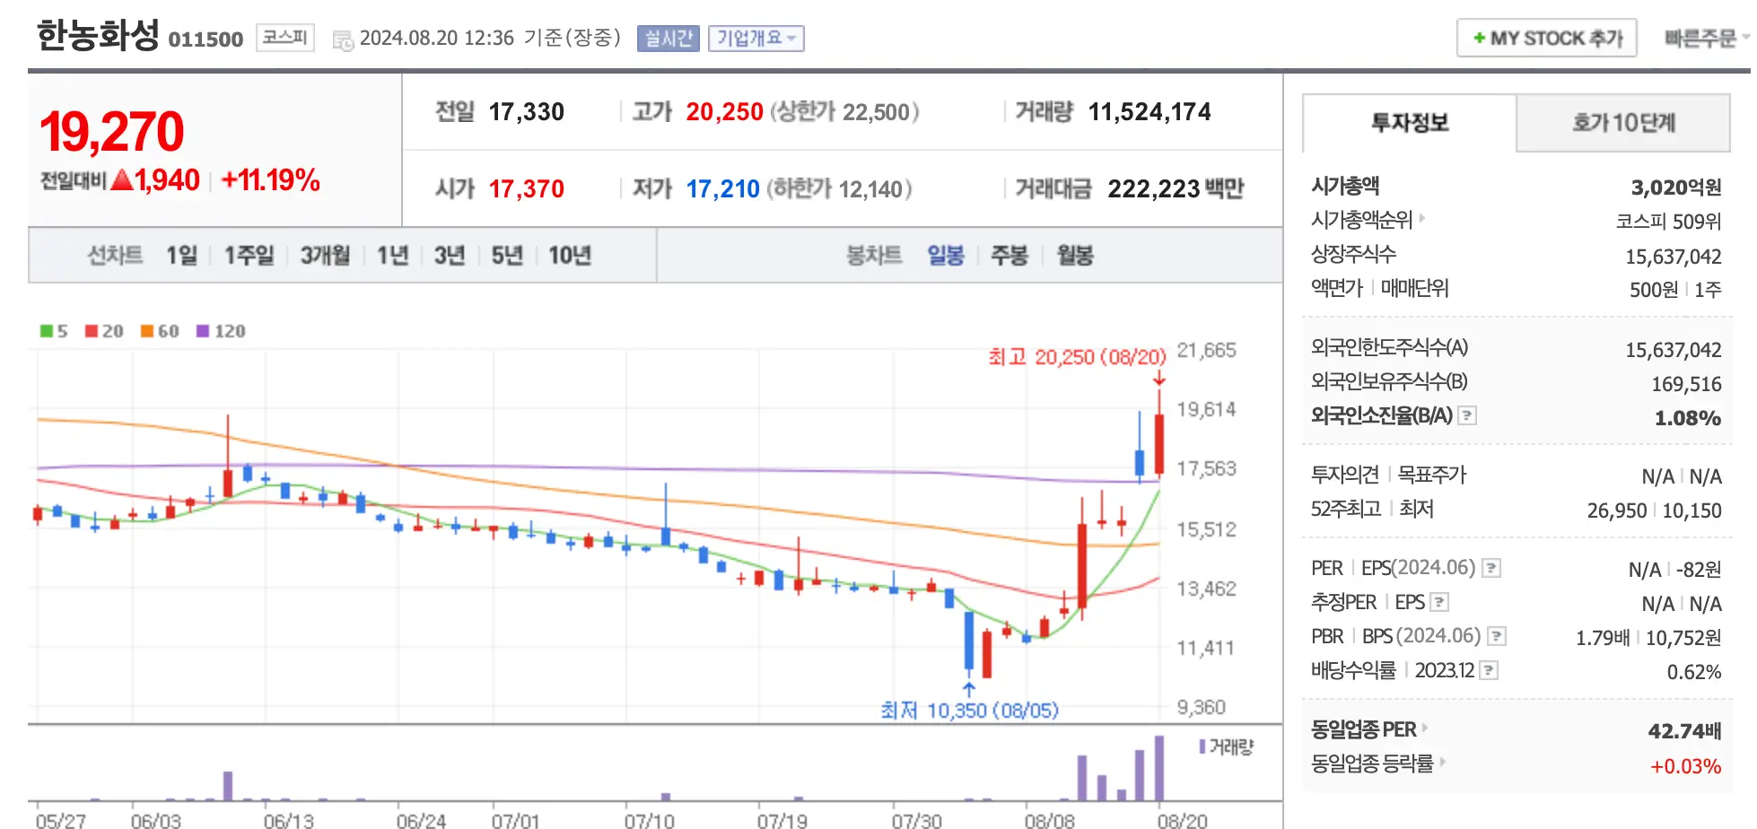Click the 외국인보유주식수 value 169,516
Image resolution: width=1757 pixels, height=829 pixels.
(x=1686, y=385)
